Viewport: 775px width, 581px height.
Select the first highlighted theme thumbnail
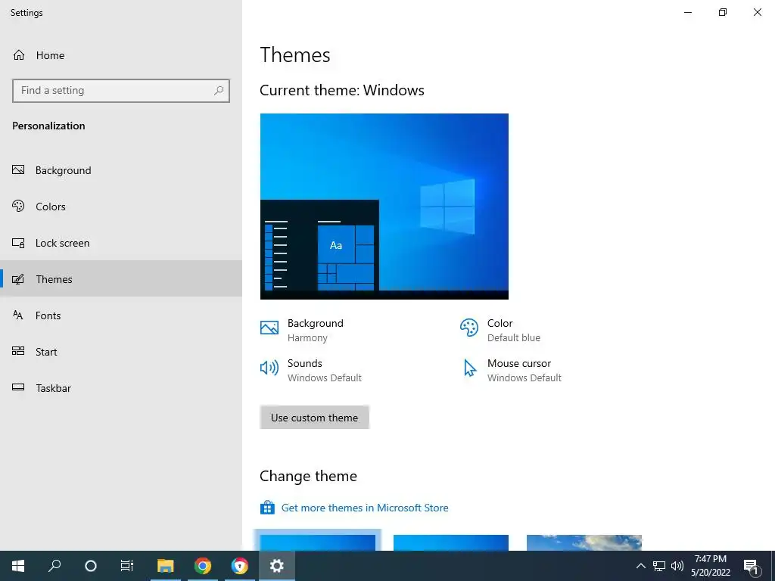[317, 542]
